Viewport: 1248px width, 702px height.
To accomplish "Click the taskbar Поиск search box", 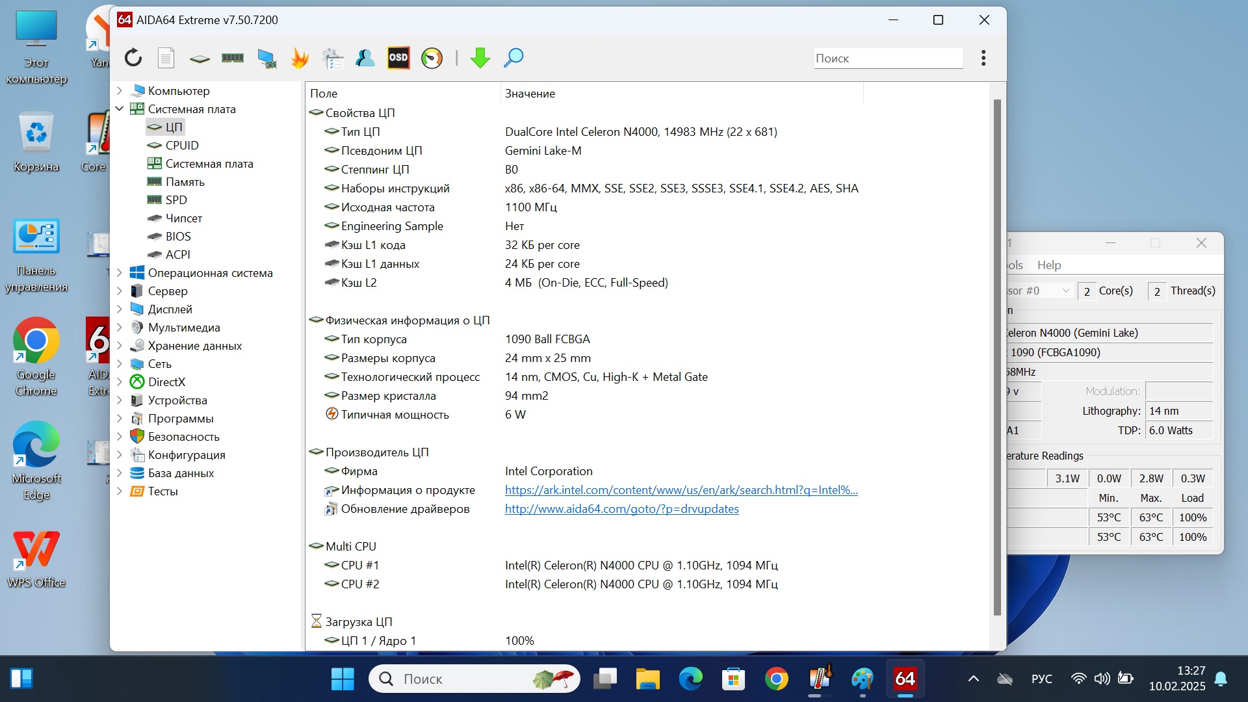I will [x=474, y=679].
